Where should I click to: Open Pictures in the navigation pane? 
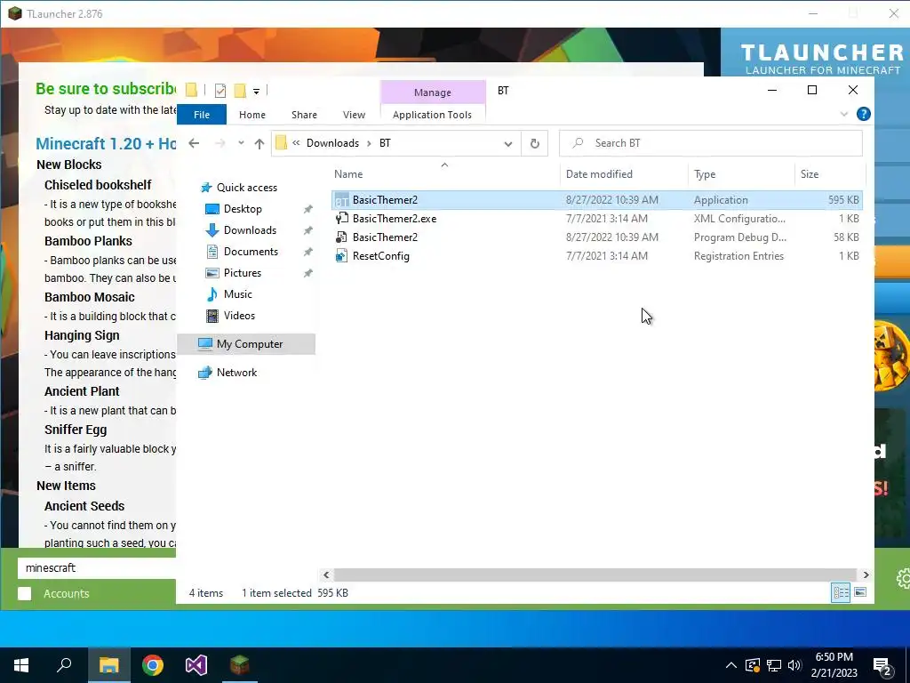tap(242, 272)
